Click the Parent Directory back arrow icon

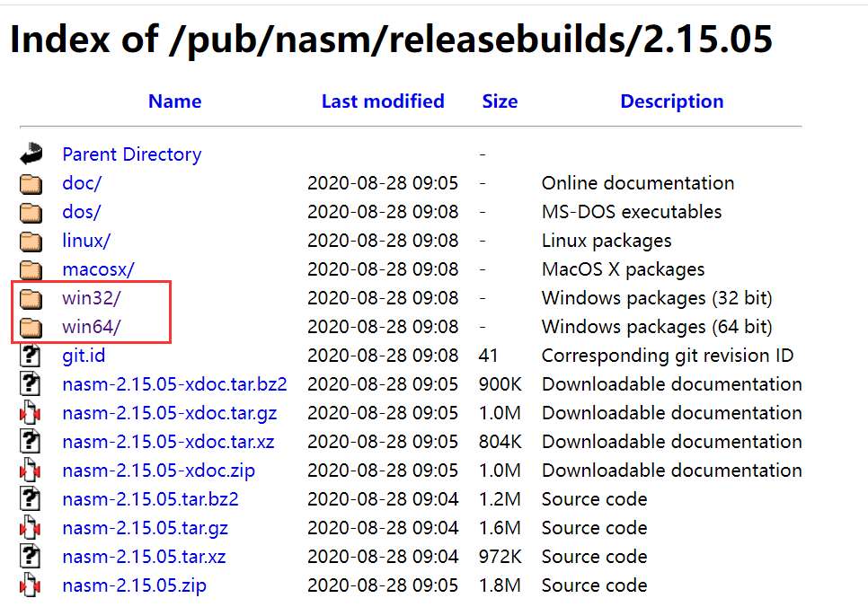pos(31,154)
